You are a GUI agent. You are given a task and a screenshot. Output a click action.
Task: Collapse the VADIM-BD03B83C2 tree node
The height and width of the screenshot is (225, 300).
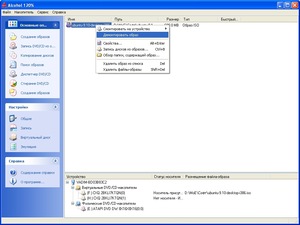point(67,182)
